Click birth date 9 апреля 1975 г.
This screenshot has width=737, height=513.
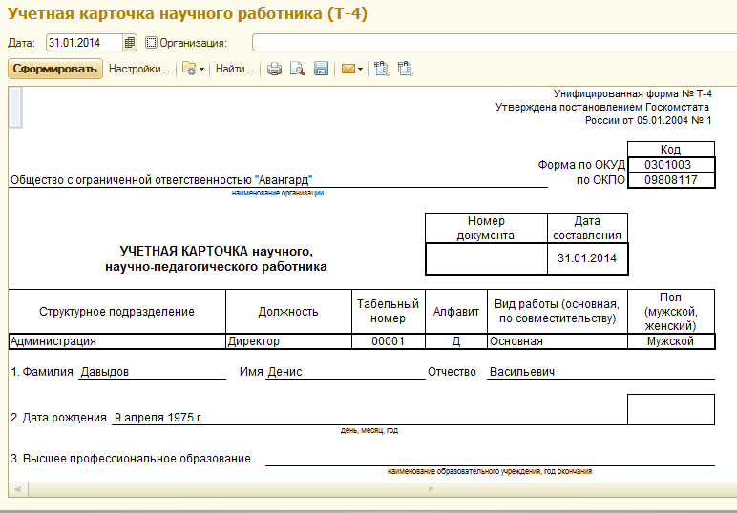[158, 418]
